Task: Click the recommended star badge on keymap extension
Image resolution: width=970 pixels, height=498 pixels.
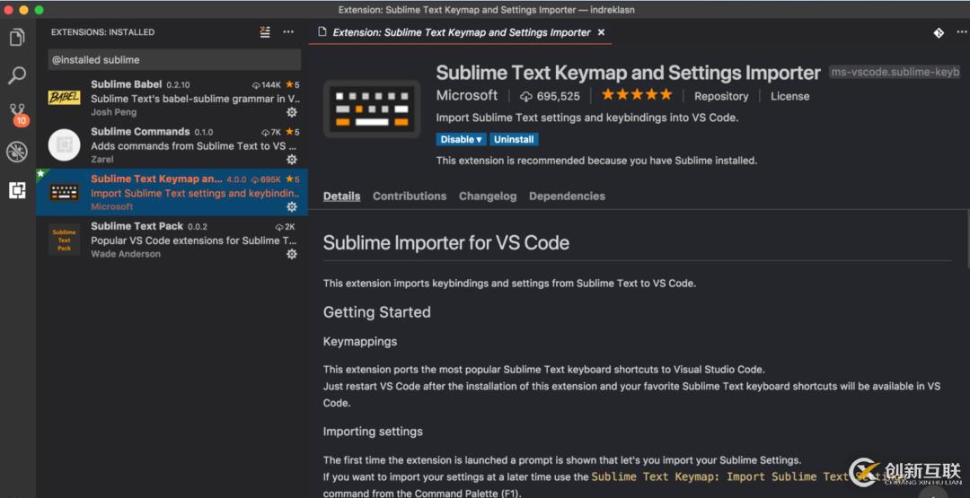Action: pos(40,174)
